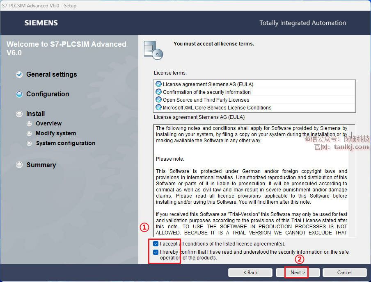Viewport: 371px width, 282px height.
Task: Click the installer computer and disc icon
Action: [x=153, y=50]
